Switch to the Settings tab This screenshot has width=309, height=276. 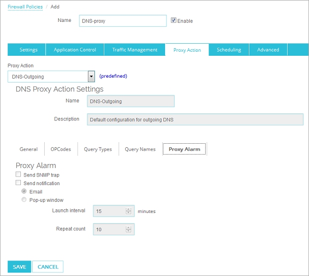(x=28, y=50)
